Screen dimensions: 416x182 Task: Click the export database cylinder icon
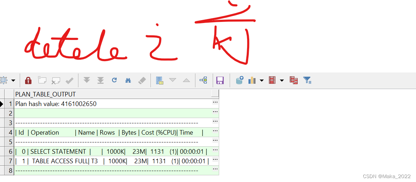coord(240,80)
